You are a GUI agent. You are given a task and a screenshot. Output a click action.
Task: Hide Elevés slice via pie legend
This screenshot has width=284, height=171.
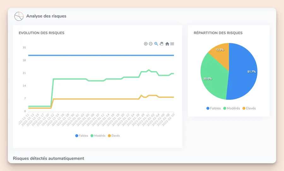(249, 108)
